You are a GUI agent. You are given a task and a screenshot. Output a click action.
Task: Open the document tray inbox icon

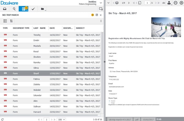5,9
